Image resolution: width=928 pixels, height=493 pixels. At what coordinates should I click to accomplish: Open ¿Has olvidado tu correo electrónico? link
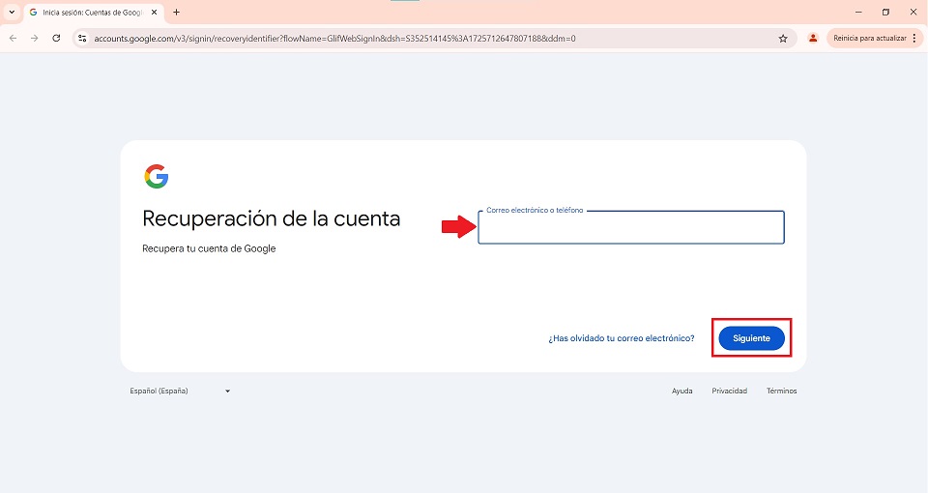[x=622, y=338]
